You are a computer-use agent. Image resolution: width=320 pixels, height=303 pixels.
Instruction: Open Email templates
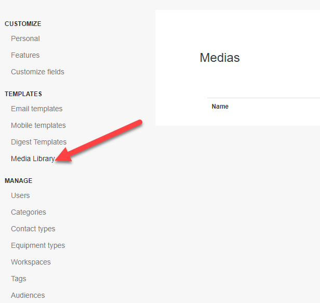tap(37, 109)
